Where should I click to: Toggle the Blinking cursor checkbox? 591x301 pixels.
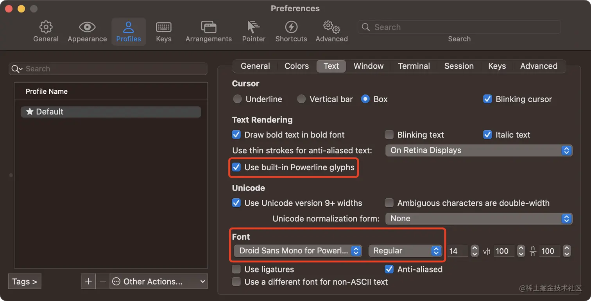[x=487, y=99]
